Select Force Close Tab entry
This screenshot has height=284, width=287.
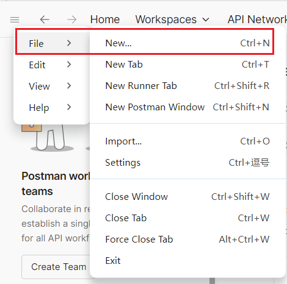[187, 240]
